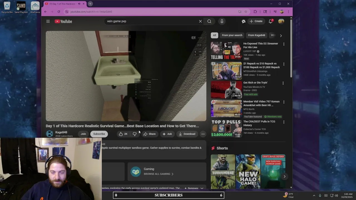Click the page vertical scrollbar
Image resolution: width=356 pixels, height=200 pixels.
click(x=291, y=49)
